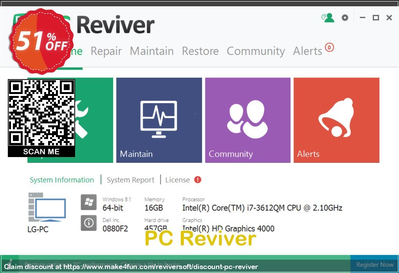Viewport: 399px width, 273px height.
Task: Open the account help user icon
Action: (328, 18)
